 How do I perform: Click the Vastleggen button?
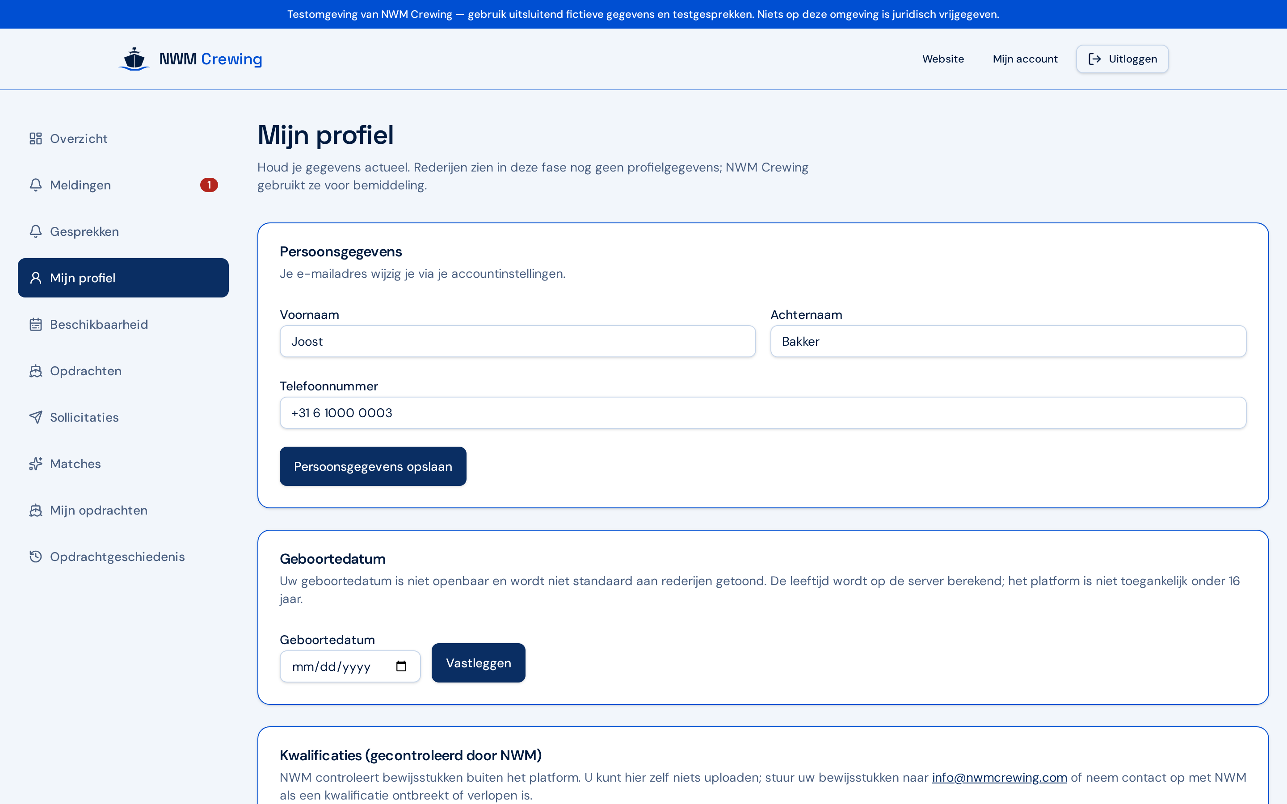[x=478, y=663]
